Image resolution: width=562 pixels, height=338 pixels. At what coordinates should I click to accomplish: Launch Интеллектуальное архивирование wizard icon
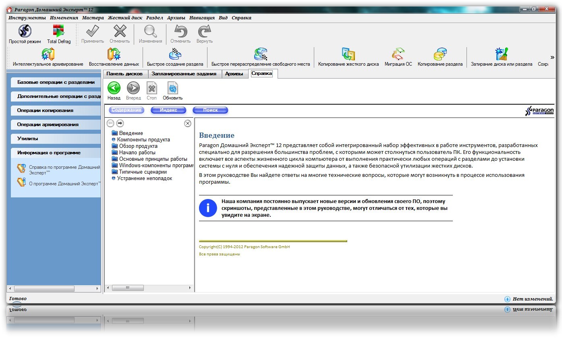pos(48,55)
